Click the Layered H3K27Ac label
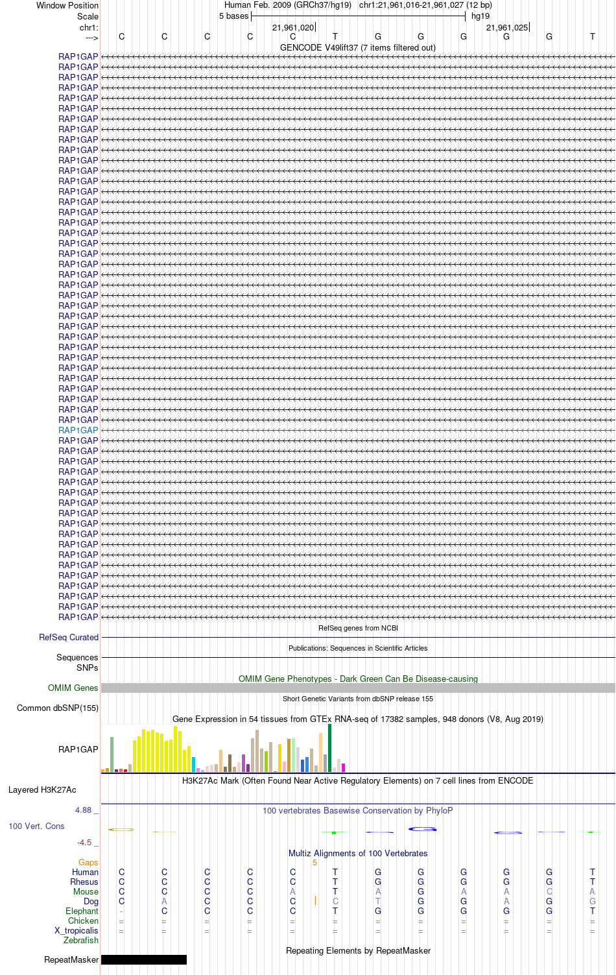The height and width of the screenshot is (975, 616). [42, 789]
